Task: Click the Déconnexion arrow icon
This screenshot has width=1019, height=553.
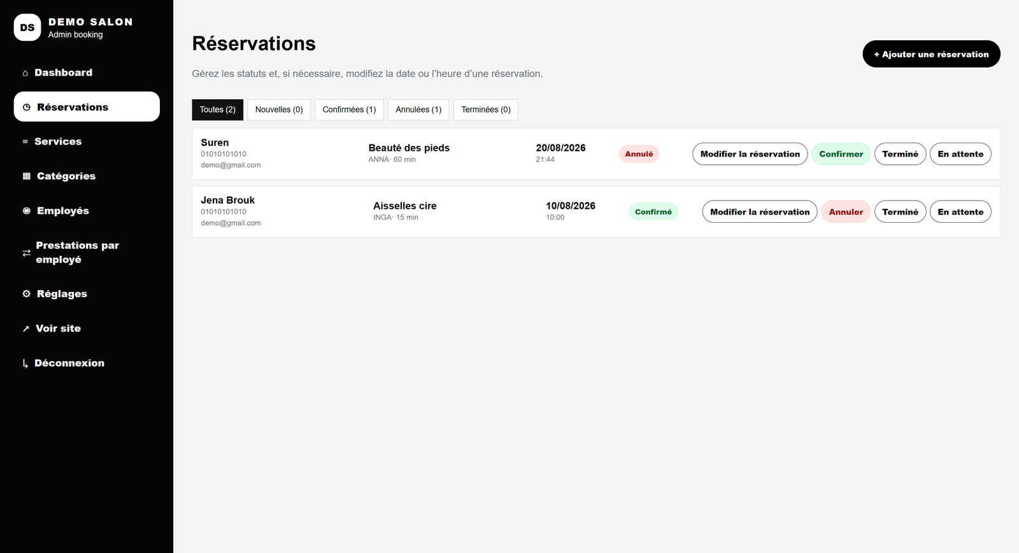Action: coord(25,363)
